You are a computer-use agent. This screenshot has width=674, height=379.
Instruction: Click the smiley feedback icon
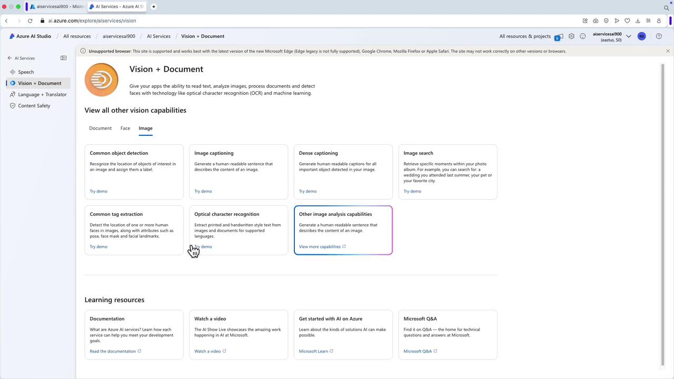point(582,36)
